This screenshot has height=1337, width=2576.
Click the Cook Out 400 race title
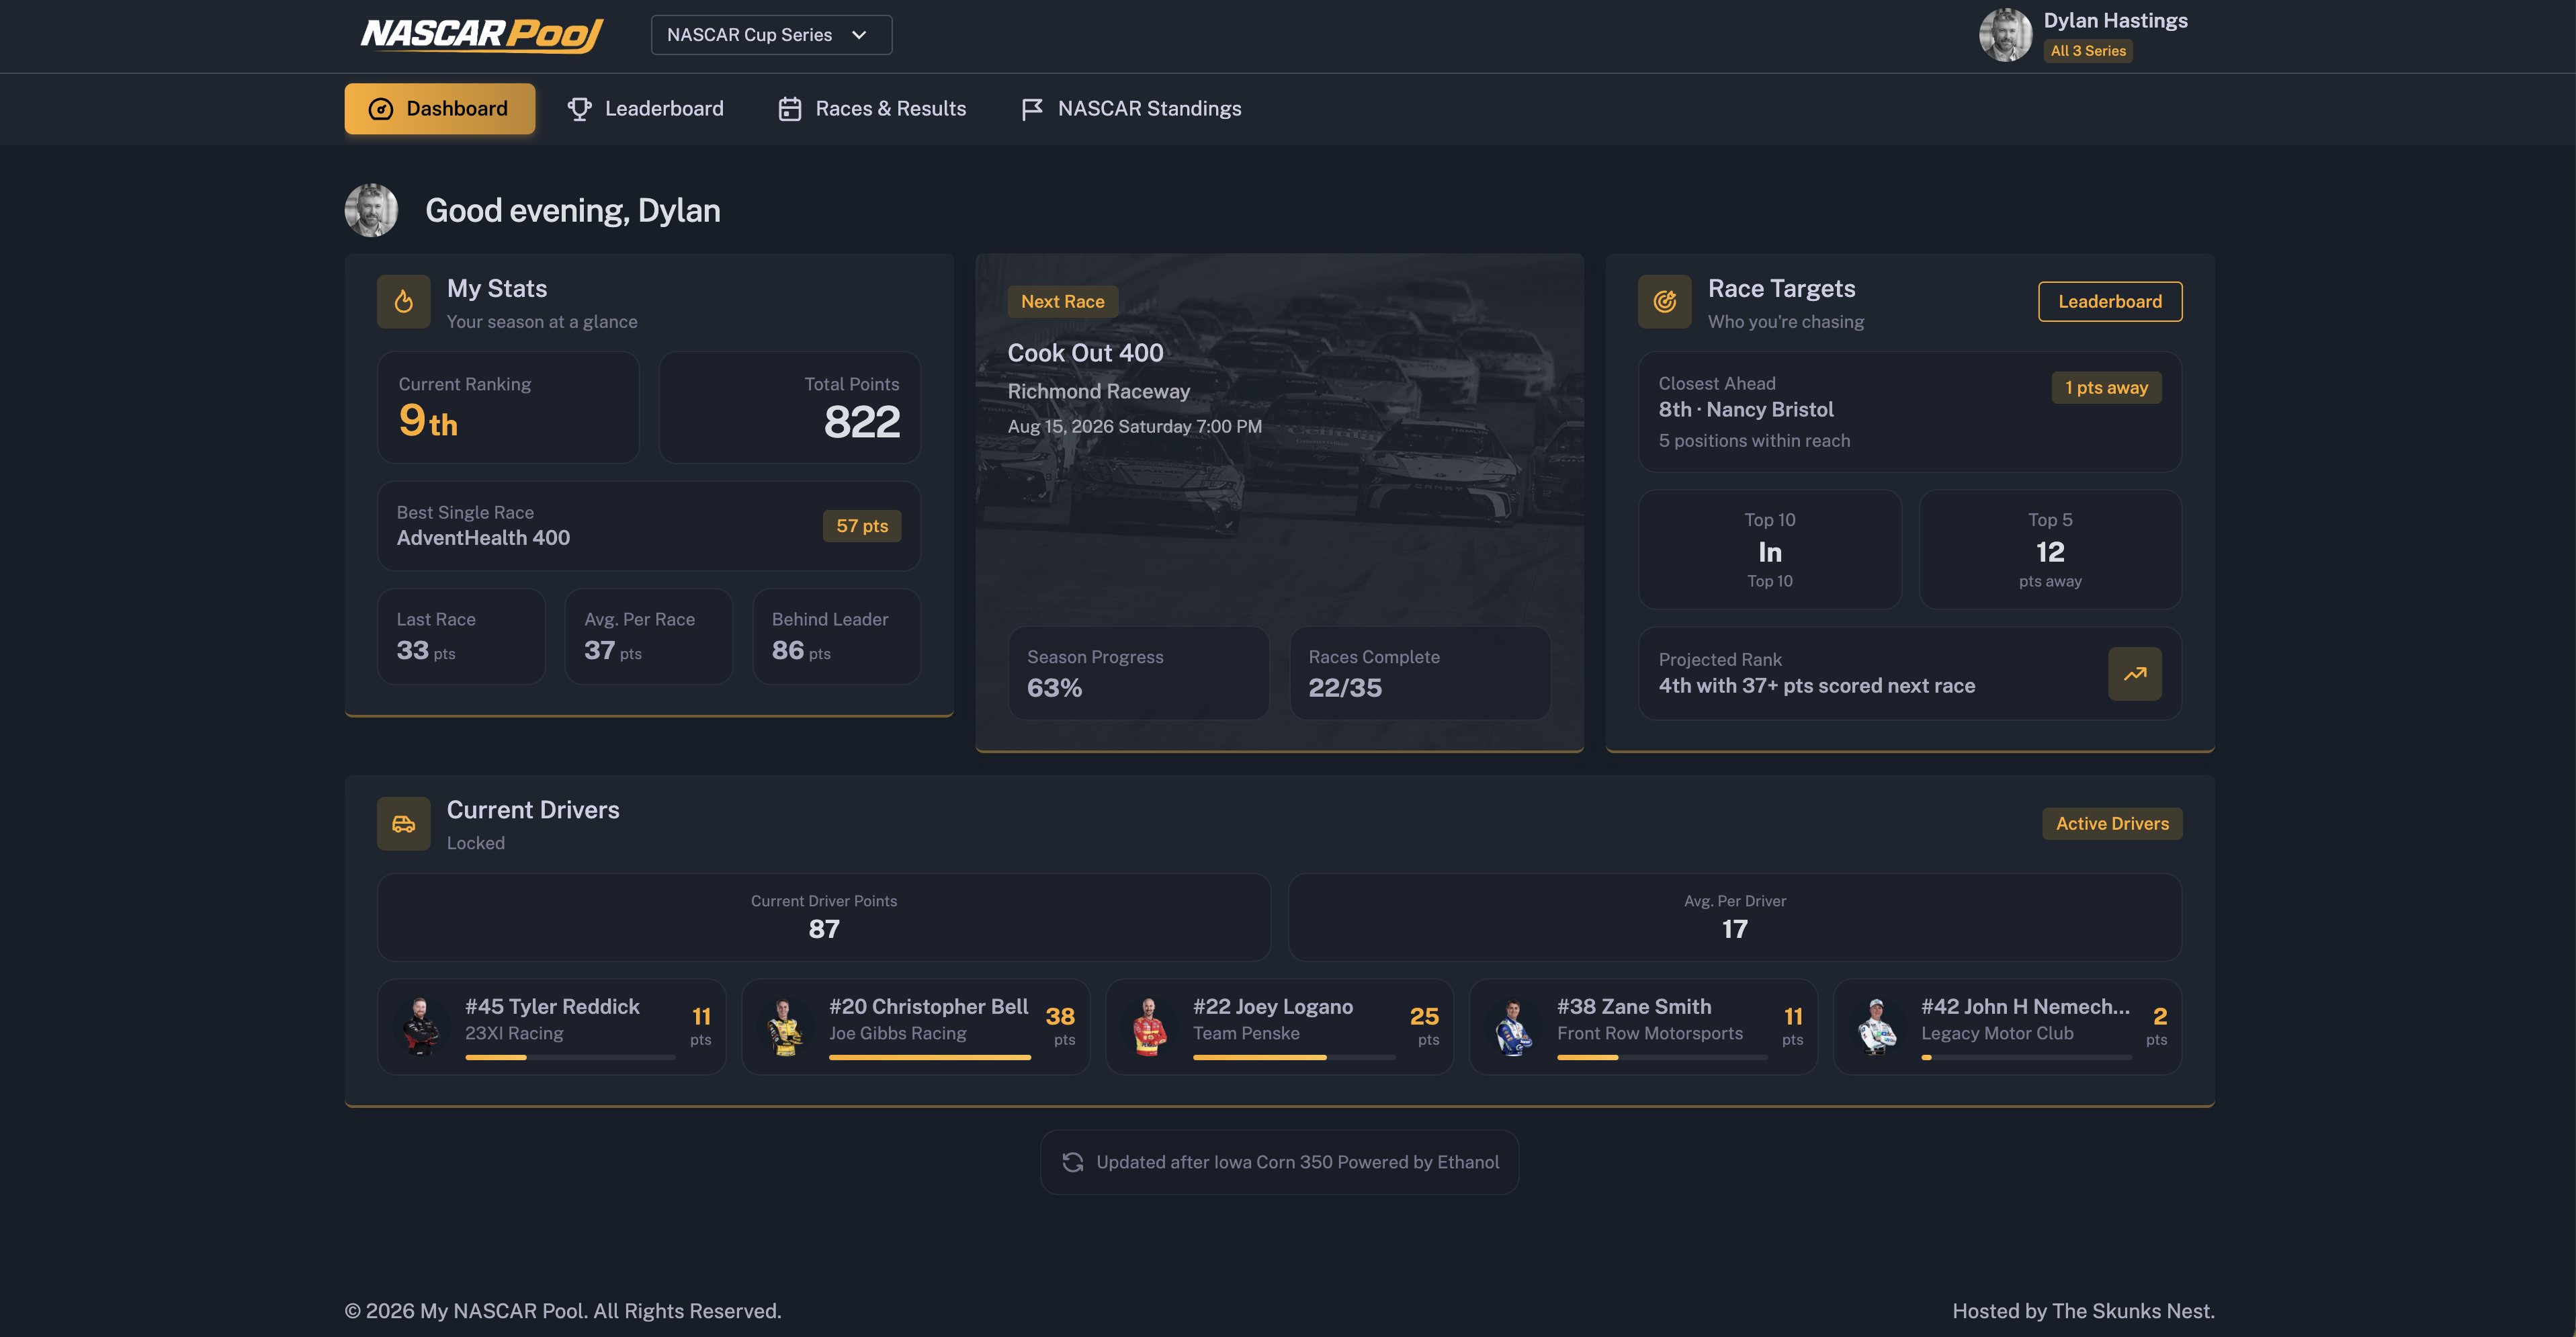(1085, 353)
